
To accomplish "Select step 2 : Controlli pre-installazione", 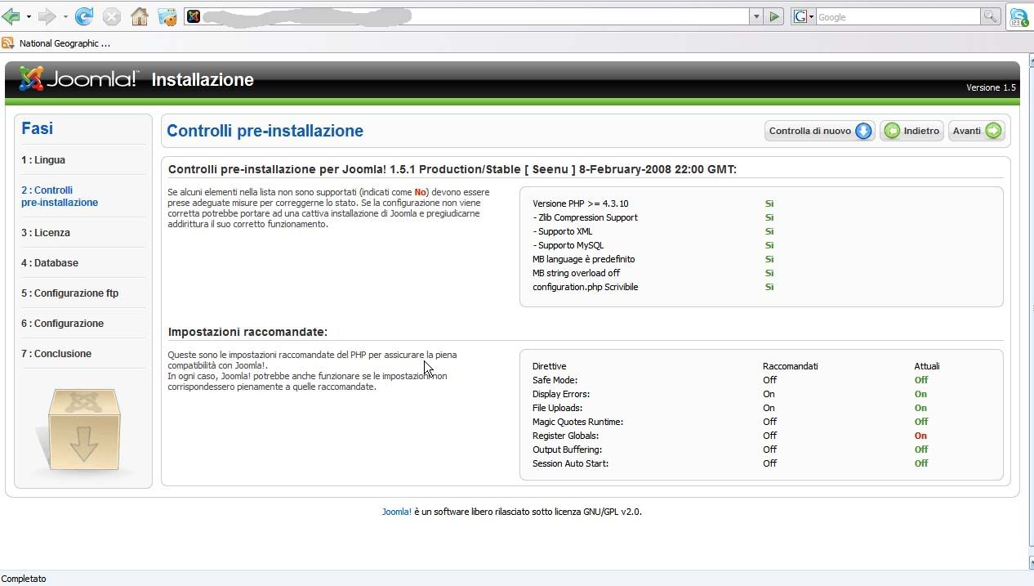I will [60, 196].
